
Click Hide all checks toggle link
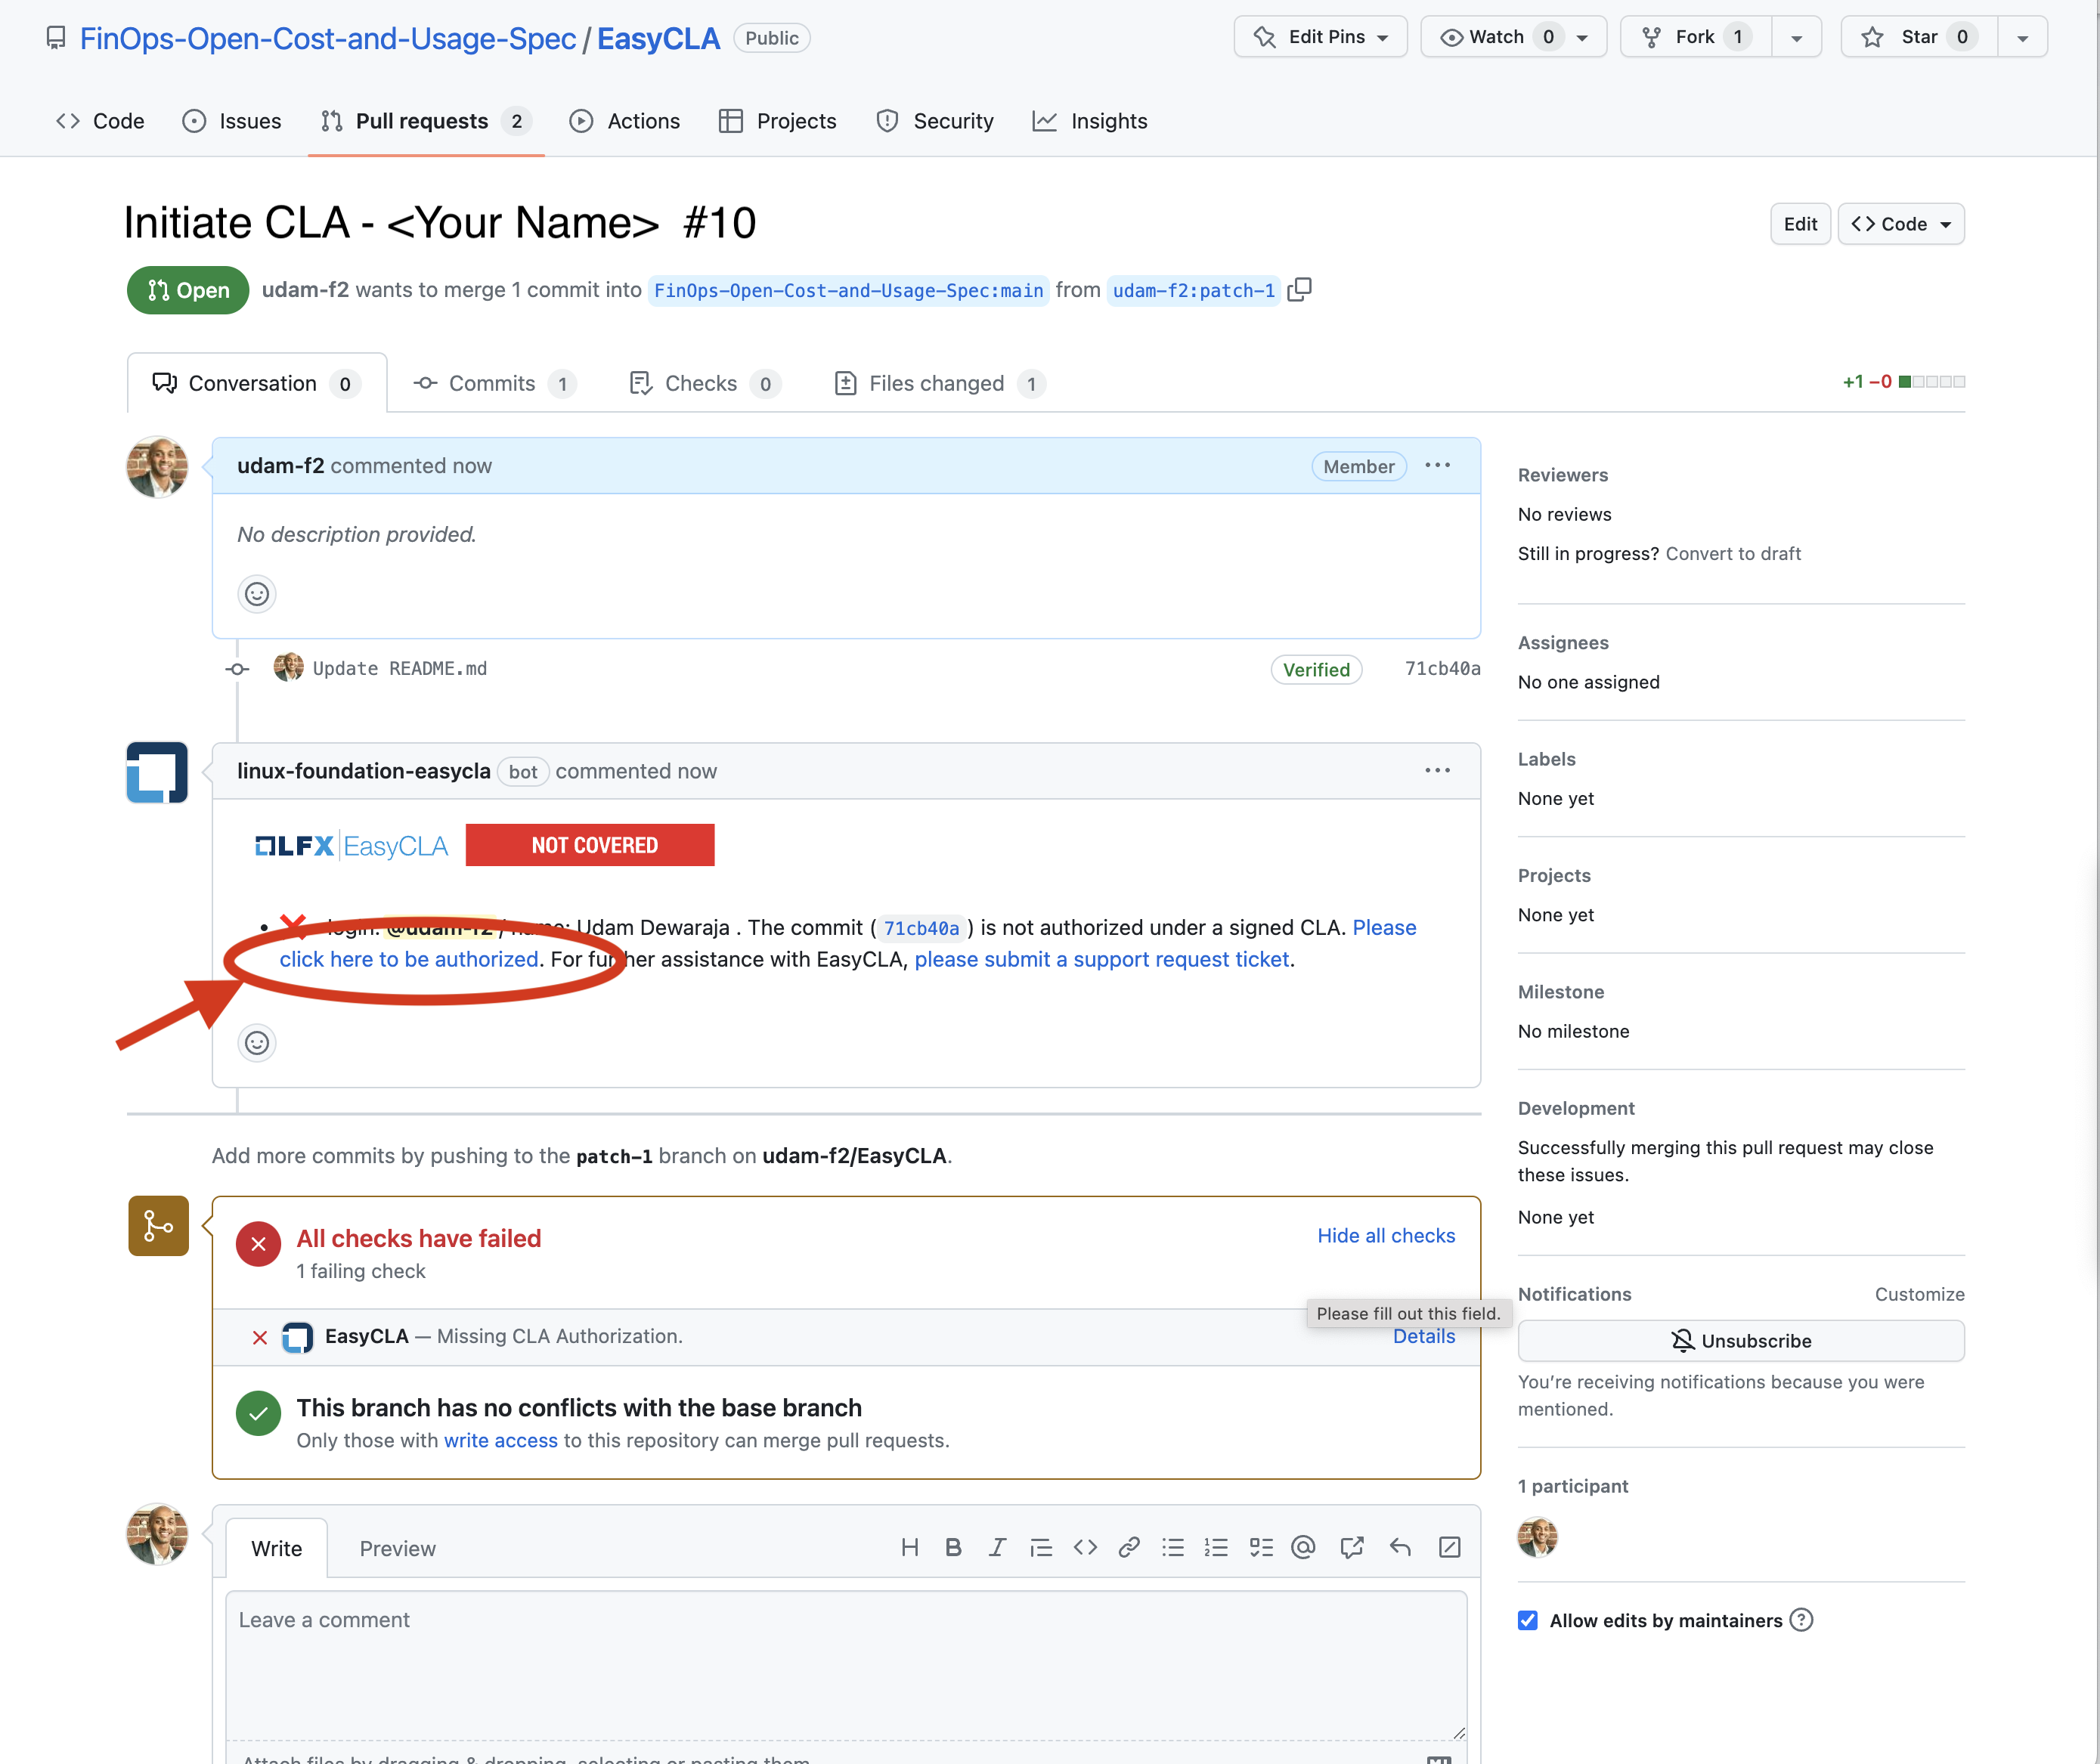[x=1385, y=1236]
